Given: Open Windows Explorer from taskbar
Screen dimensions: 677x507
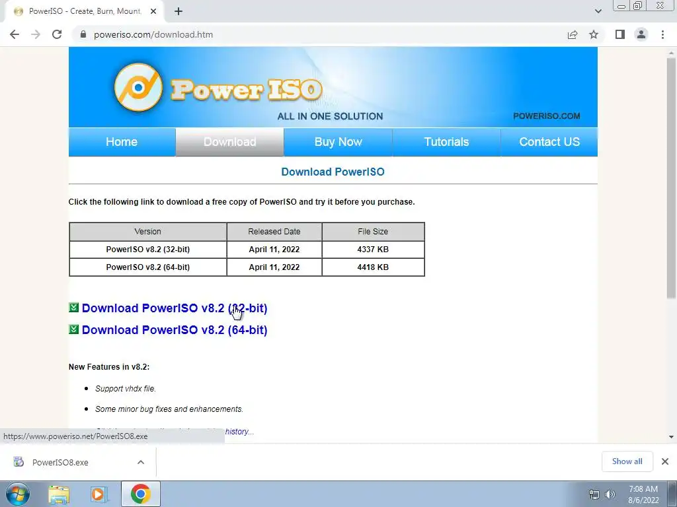Looking at the screenshot, I should [59, 494].
